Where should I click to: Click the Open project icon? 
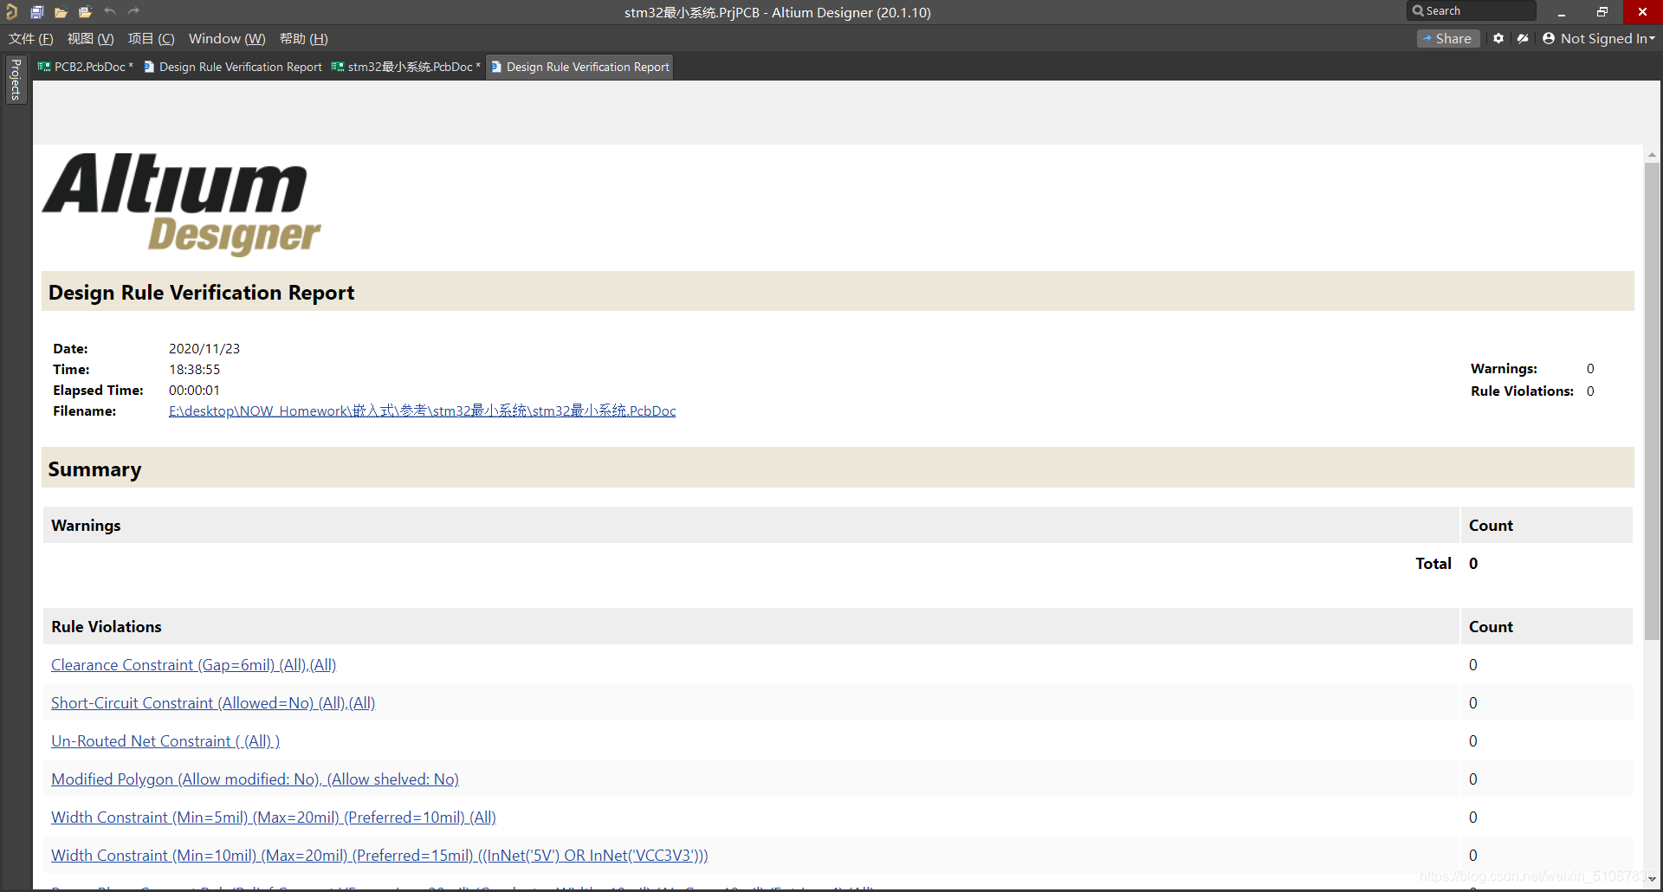tap(85, 12)
